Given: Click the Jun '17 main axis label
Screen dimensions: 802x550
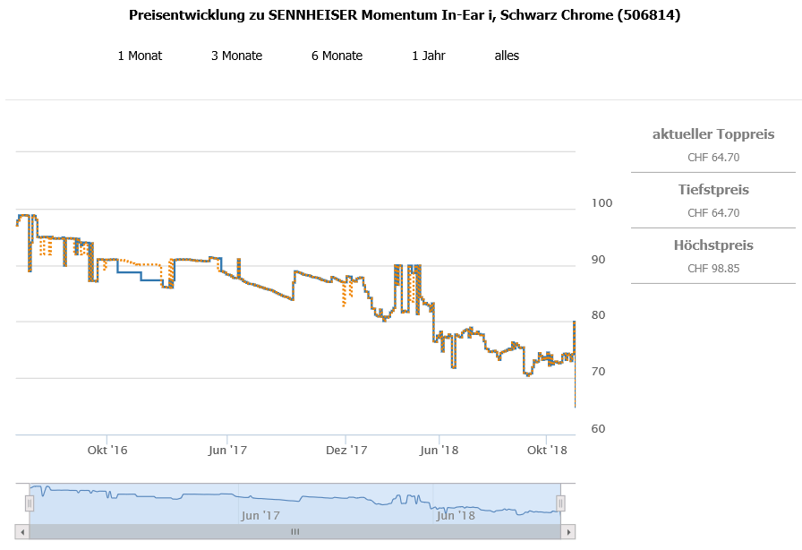Looking at the screenshot, I should (227, 451).
